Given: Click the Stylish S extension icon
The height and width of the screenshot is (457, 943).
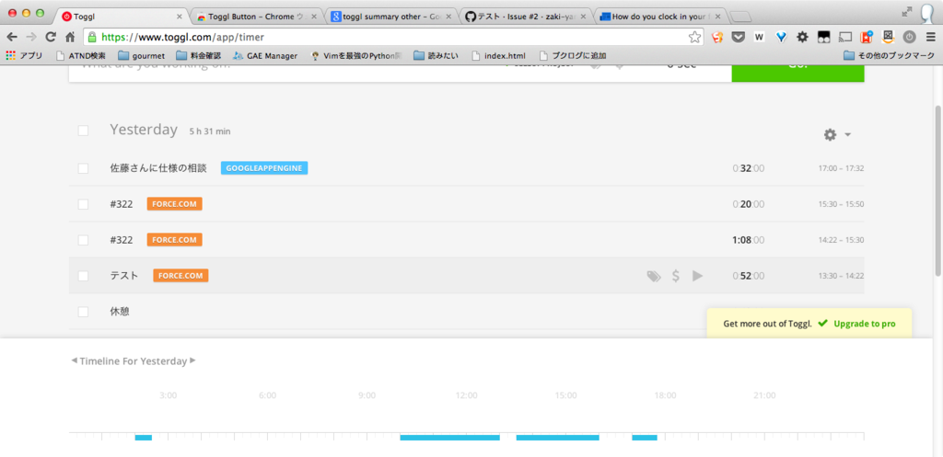Looking at the screenshot, I should [x=716, y=37].
